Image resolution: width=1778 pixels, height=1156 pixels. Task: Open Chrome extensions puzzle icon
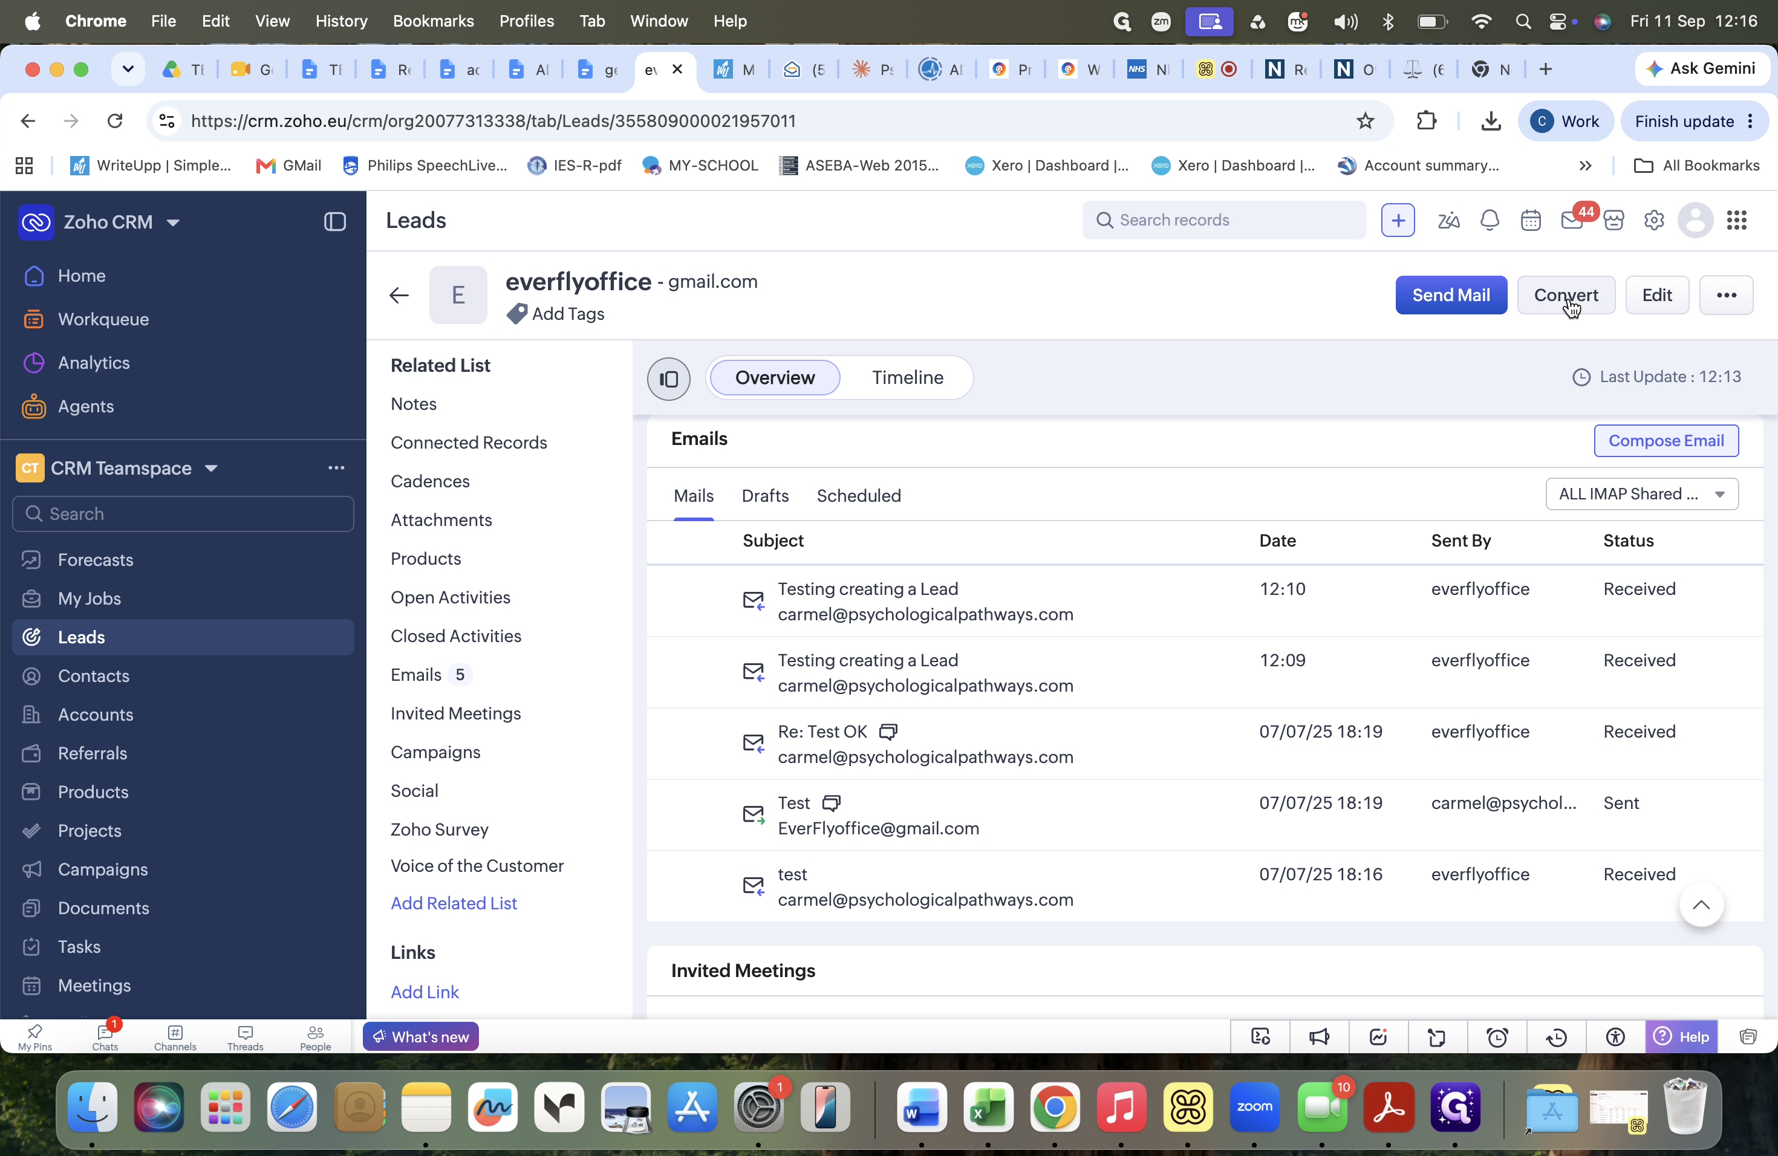1427,121
